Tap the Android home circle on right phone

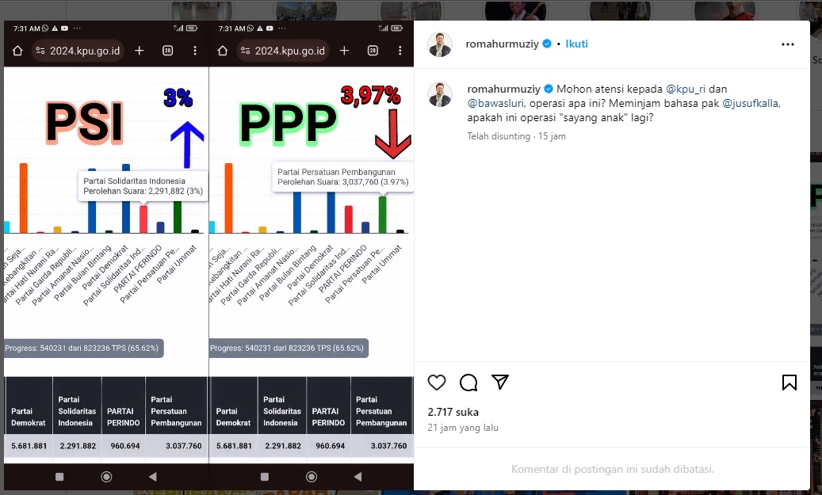(312, 477)
